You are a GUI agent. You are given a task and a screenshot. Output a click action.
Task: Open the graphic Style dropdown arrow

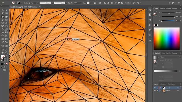pos(90,3)
